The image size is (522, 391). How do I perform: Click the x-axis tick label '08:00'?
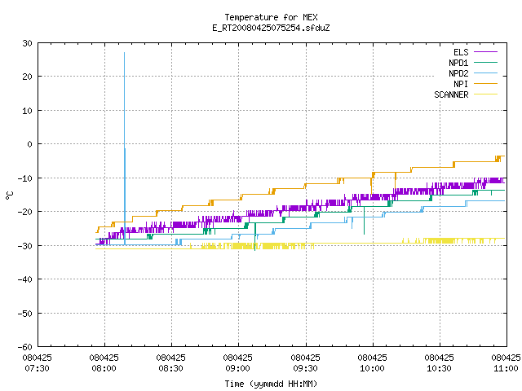[x=104, y=368]
